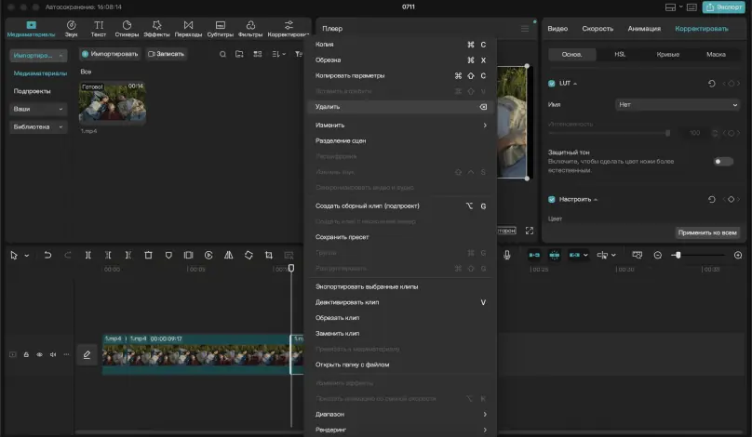752x437 pixels.
Task: Click the Интенсивность slider handle
Action: point(667,133)
